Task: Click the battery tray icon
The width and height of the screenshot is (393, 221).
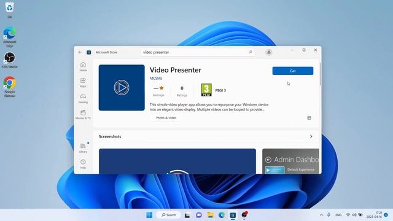Action: tap(360, 215)
